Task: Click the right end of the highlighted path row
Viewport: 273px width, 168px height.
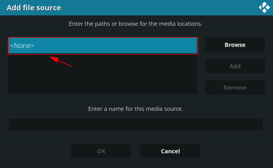Action: pyautogui.click(x=187, y=46)
